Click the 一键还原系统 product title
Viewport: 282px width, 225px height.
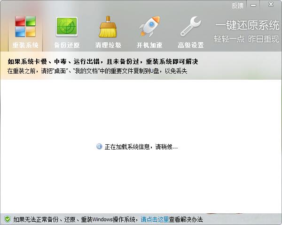coord(247,25)
